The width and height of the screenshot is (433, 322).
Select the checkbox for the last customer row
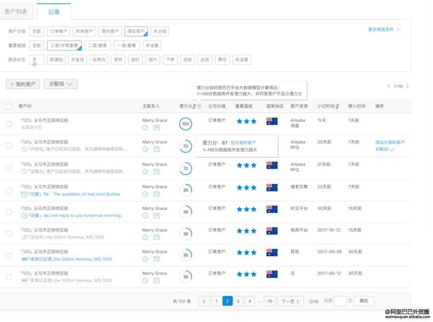(9, 277)
